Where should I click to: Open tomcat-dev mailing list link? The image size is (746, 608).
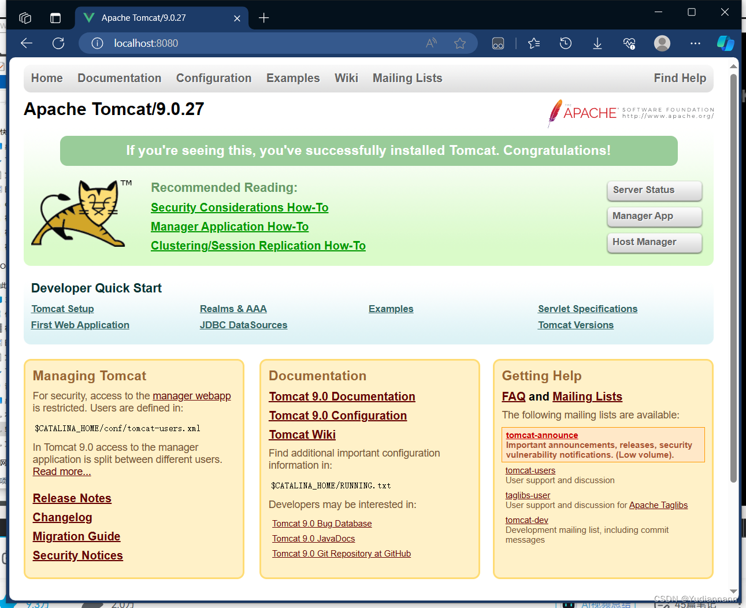point(527,520)
